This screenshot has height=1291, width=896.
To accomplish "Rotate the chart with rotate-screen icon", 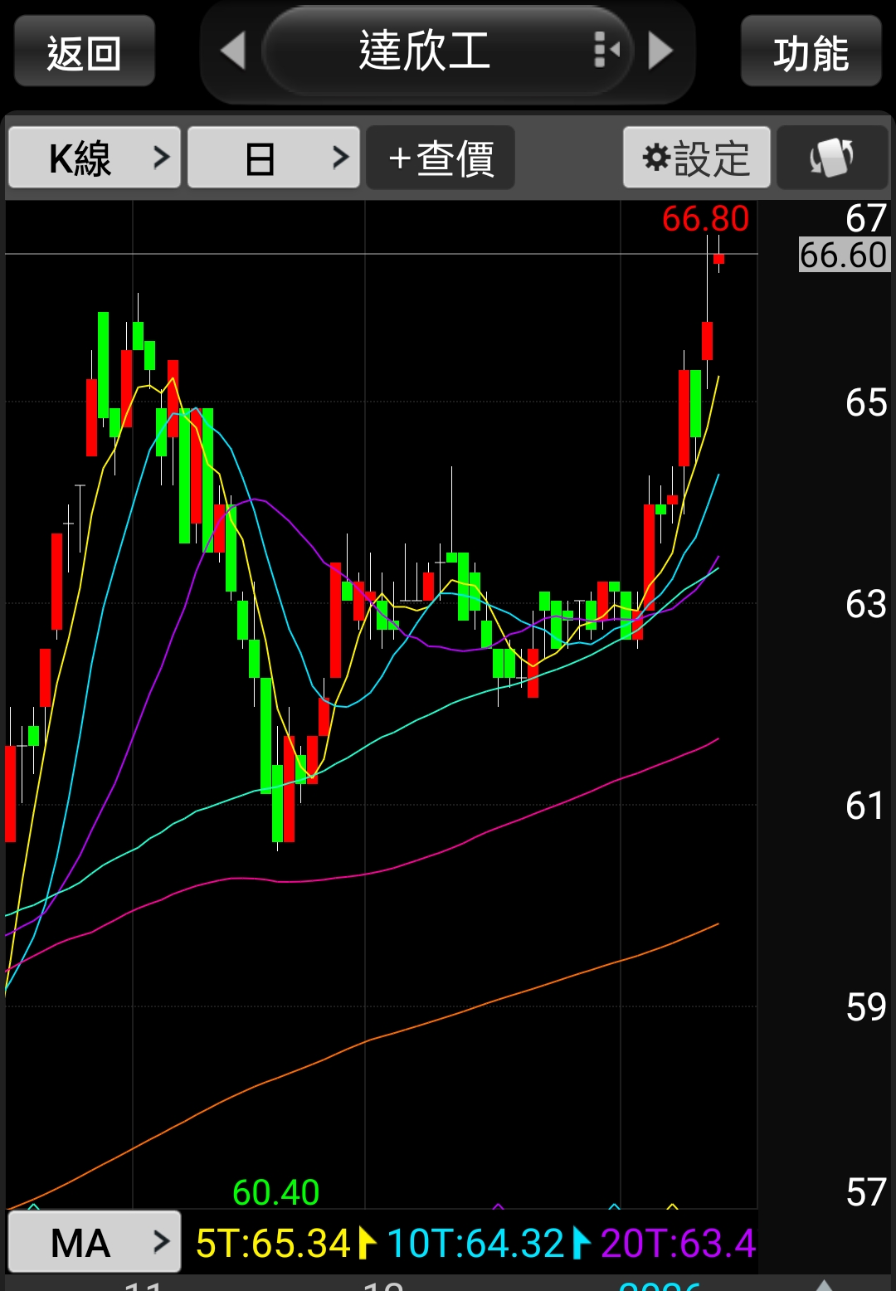I will 832,158.
